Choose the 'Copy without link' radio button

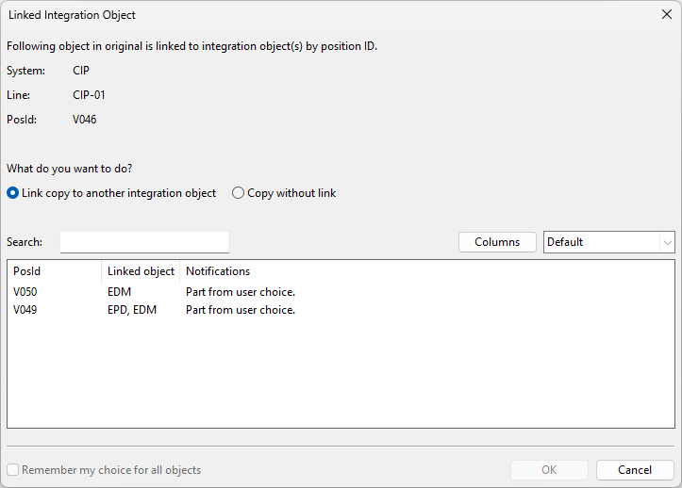pyautogui.click(x=238, y=193)
